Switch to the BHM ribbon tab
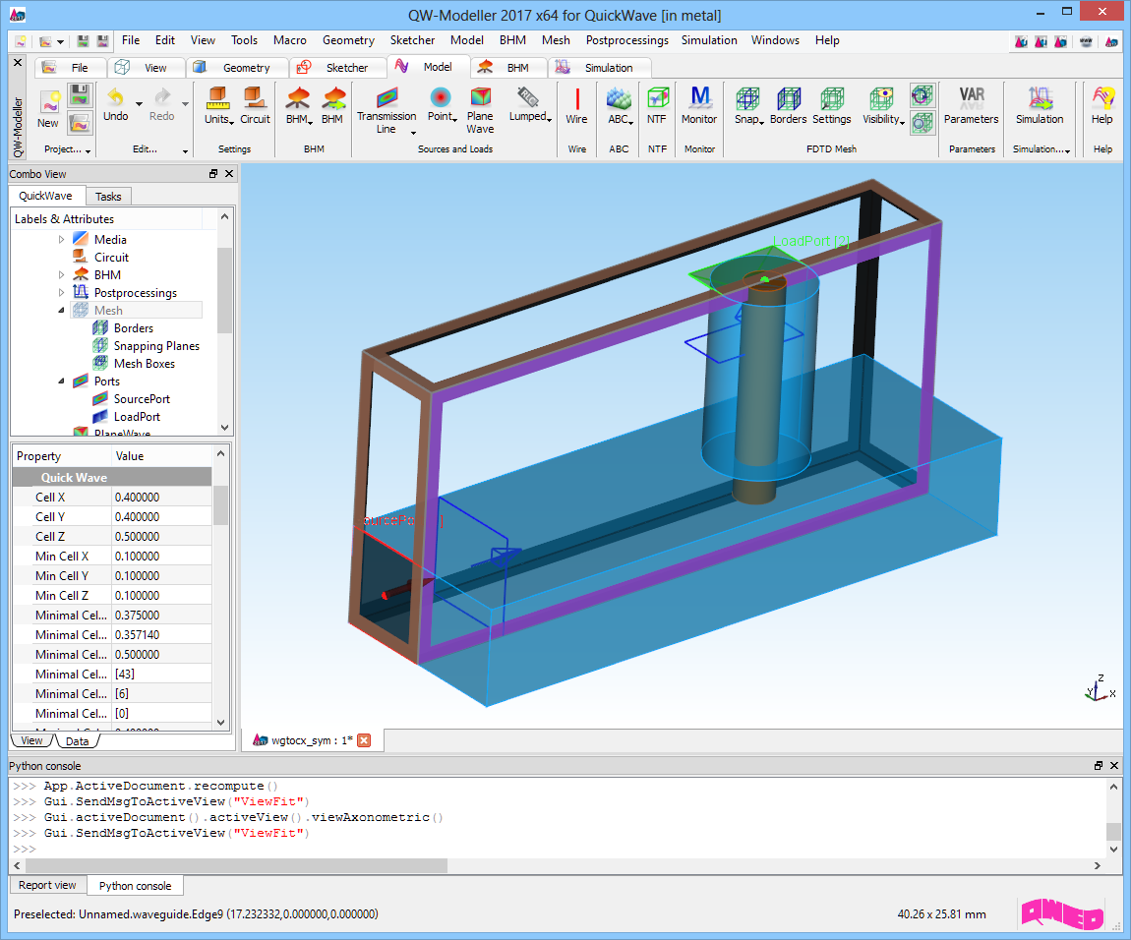The width and height of the screenshot is (1131, 940). pyautogui.click(x=507, y=68)
